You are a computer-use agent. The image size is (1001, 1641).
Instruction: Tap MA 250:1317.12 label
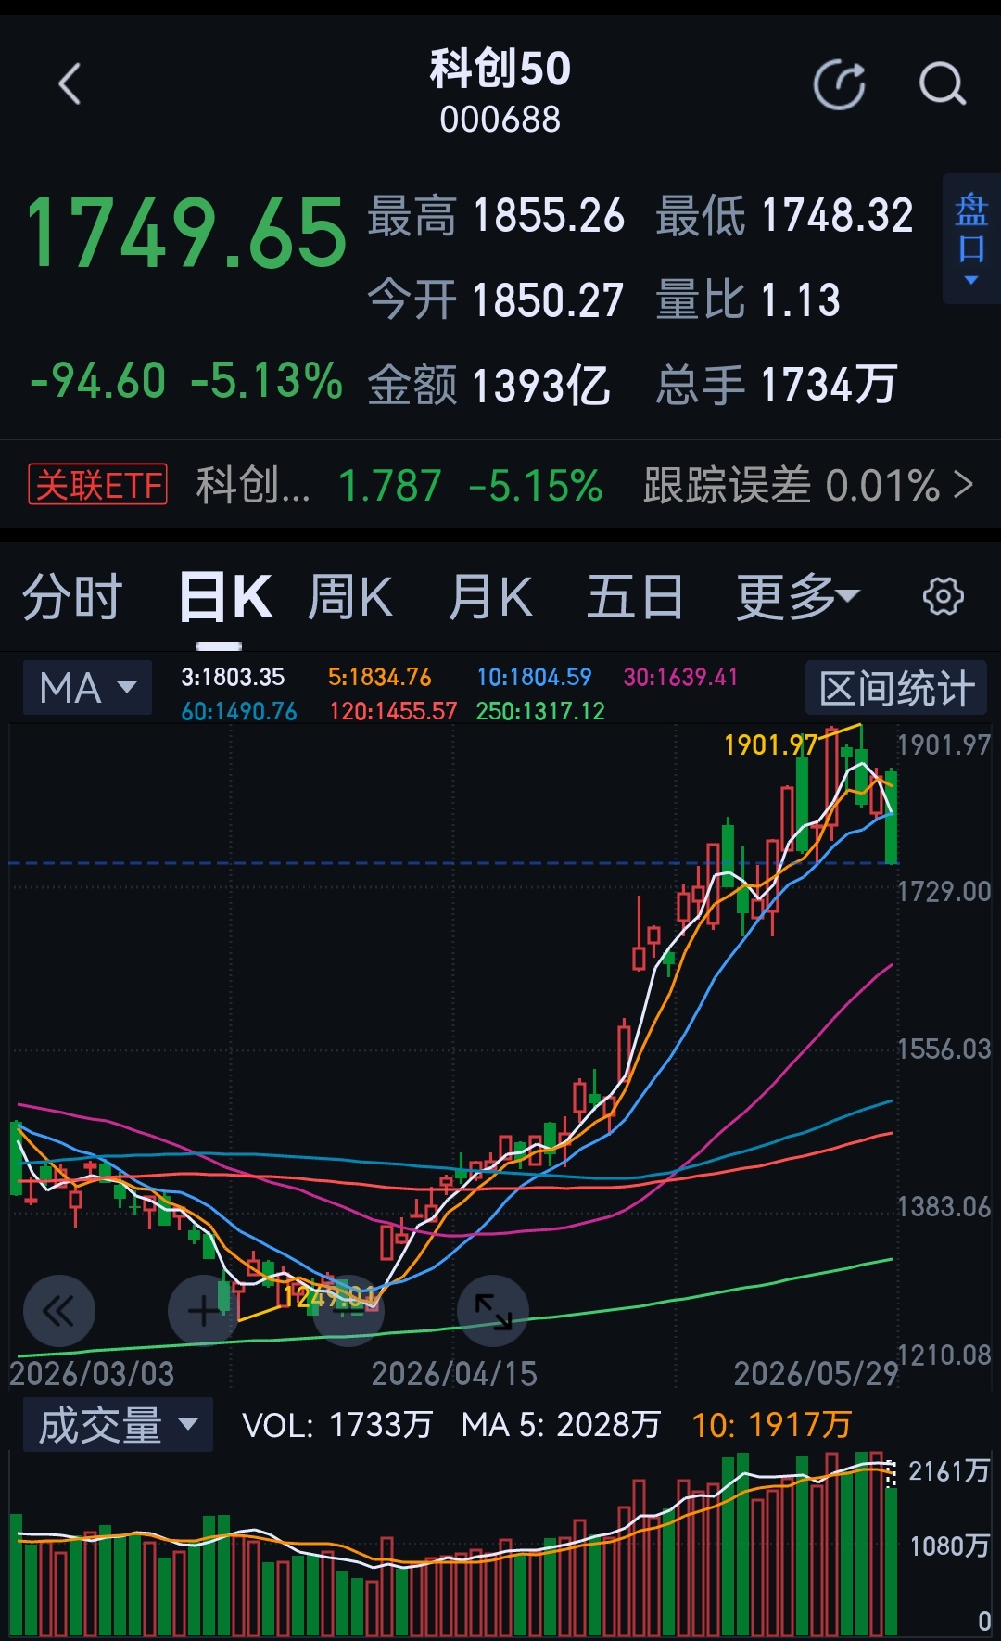point(540,711)
